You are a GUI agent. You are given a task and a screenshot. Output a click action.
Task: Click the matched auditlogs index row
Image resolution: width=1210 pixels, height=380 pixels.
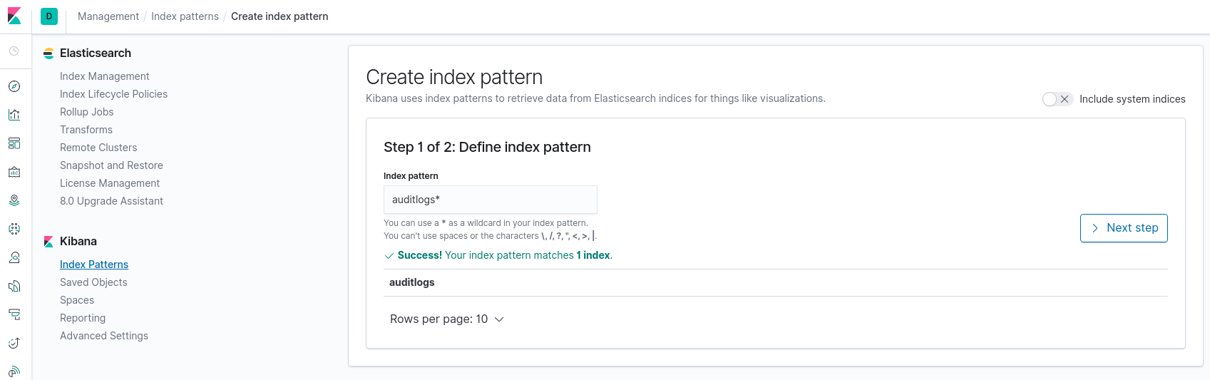pyautogui.click(x=776, y=282)
